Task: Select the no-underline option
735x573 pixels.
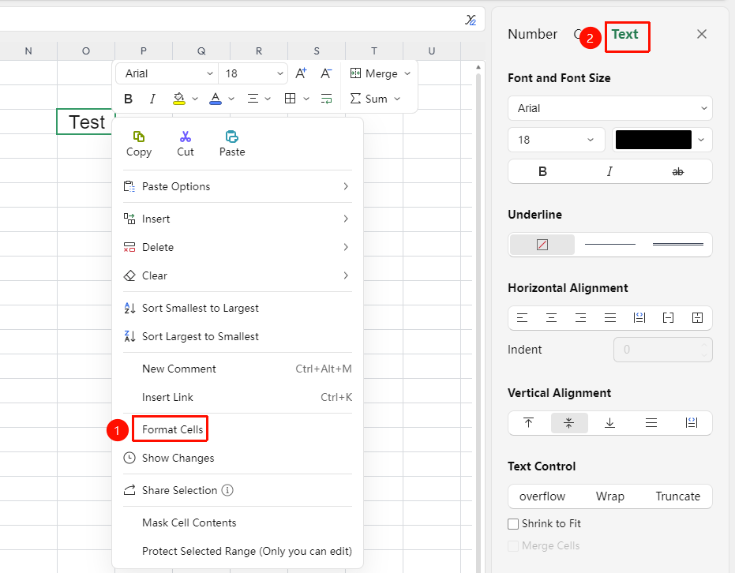Action: point(542,245)
